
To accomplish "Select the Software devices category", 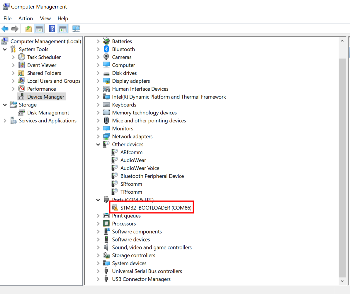I will pos(131,239).
